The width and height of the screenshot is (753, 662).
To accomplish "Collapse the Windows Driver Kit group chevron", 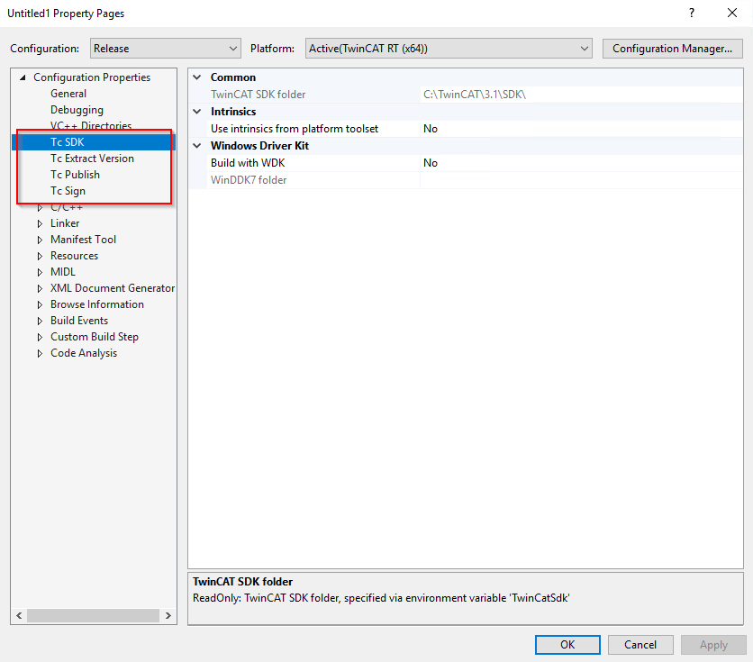I will pos(197,145).
